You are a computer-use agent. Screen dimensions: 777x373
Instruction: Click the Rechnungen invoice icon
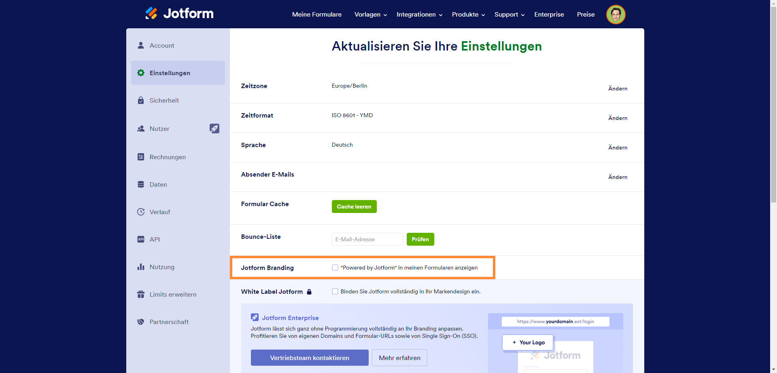[141, 157]
